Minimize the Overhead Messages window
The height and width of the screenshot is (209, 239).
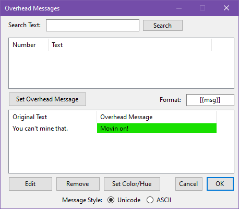[x=179, y=8]
